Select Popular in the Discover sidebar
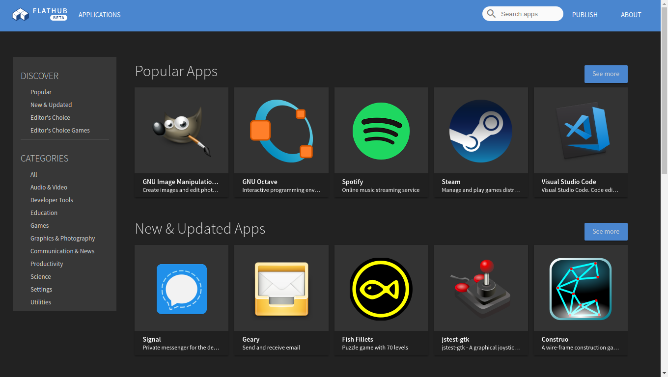 41,92
